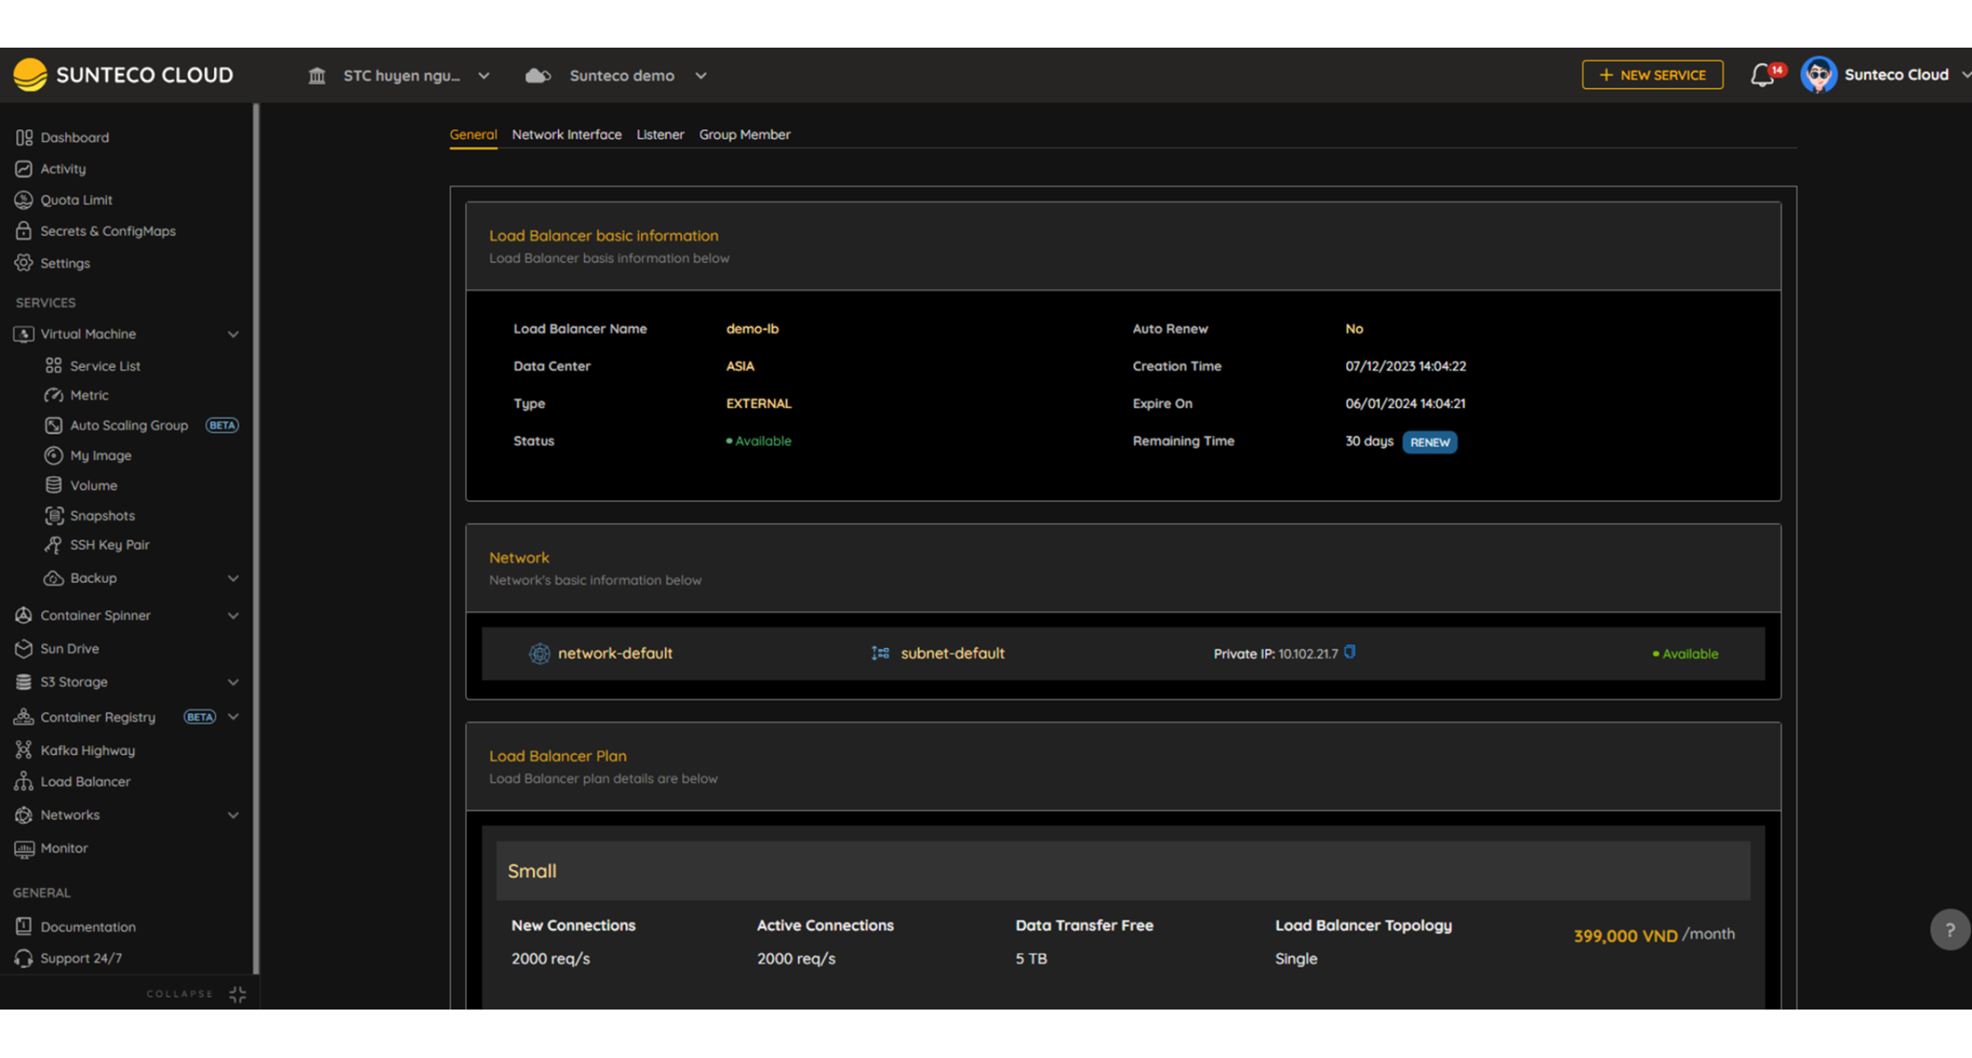Open Volume page

pos(93,485)
